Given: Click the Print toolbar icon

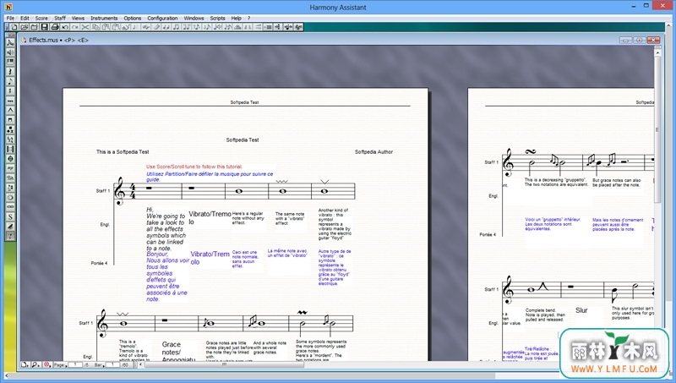Looking at the screenshot, I should 55,27.
